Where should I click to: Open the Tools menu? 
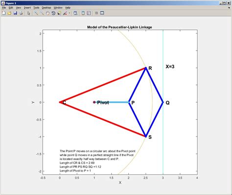pyautogui.click(x=36, y=8)
